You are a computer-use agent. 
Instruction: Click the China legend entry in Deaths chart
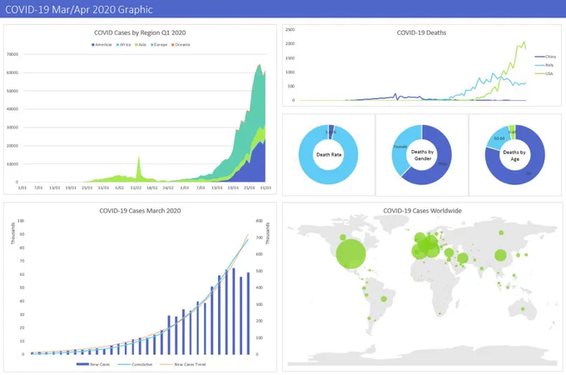545,57
